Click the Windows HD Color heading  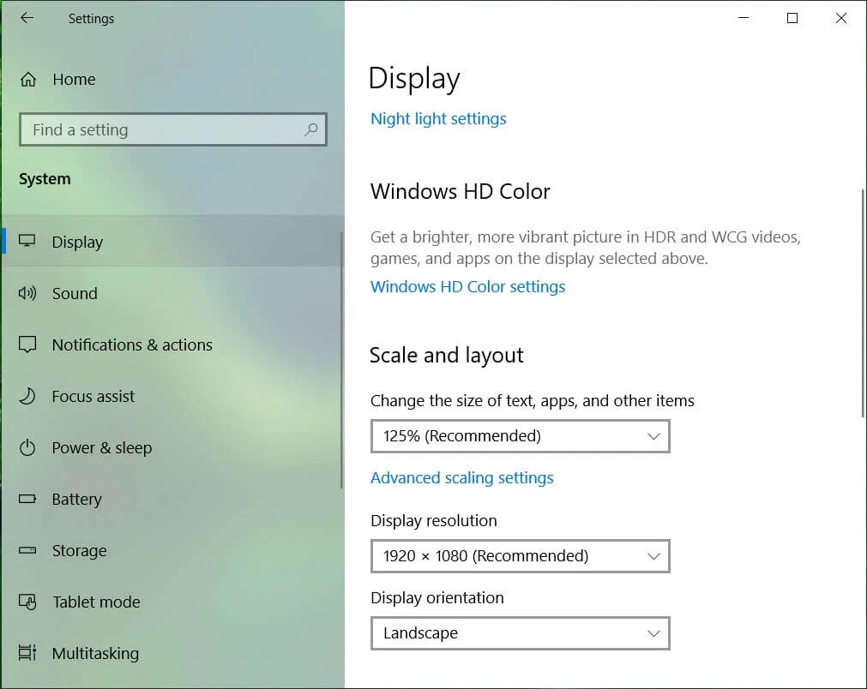(x=460, y=192)
